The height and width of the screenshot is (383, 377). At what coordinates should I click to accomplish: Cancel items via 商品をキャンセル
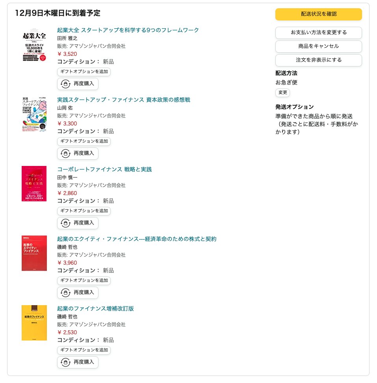(x=319, y=46)
